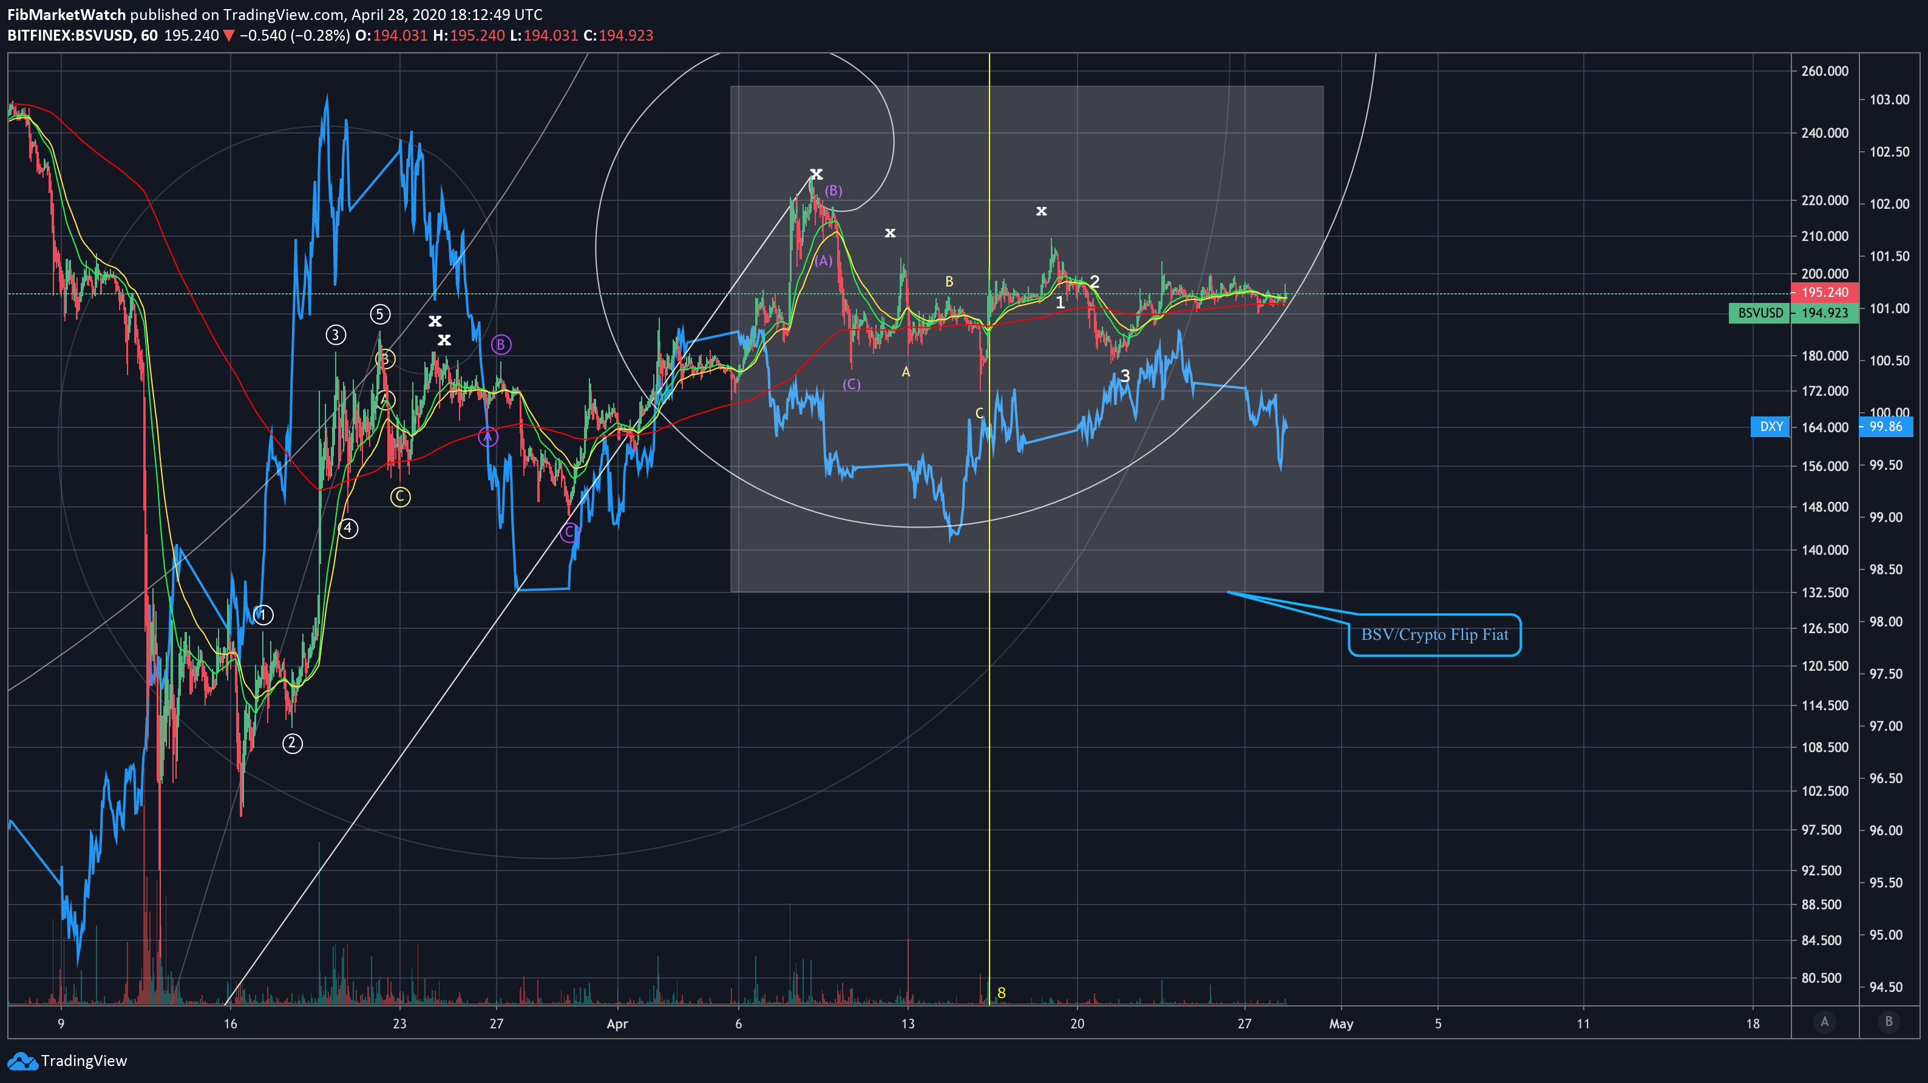Screen dimensions: 1928x1083
Task: Select the bold white wave label 2
Action: 1095,282
